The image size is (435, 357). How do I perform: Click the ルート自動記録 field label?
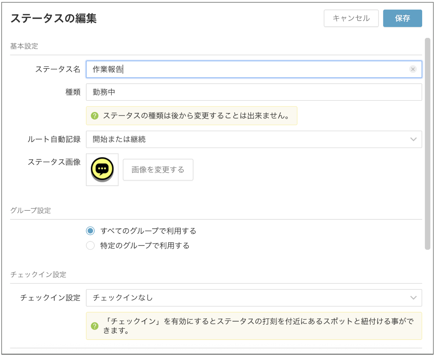pyautogui.click(x=54, y=139)
